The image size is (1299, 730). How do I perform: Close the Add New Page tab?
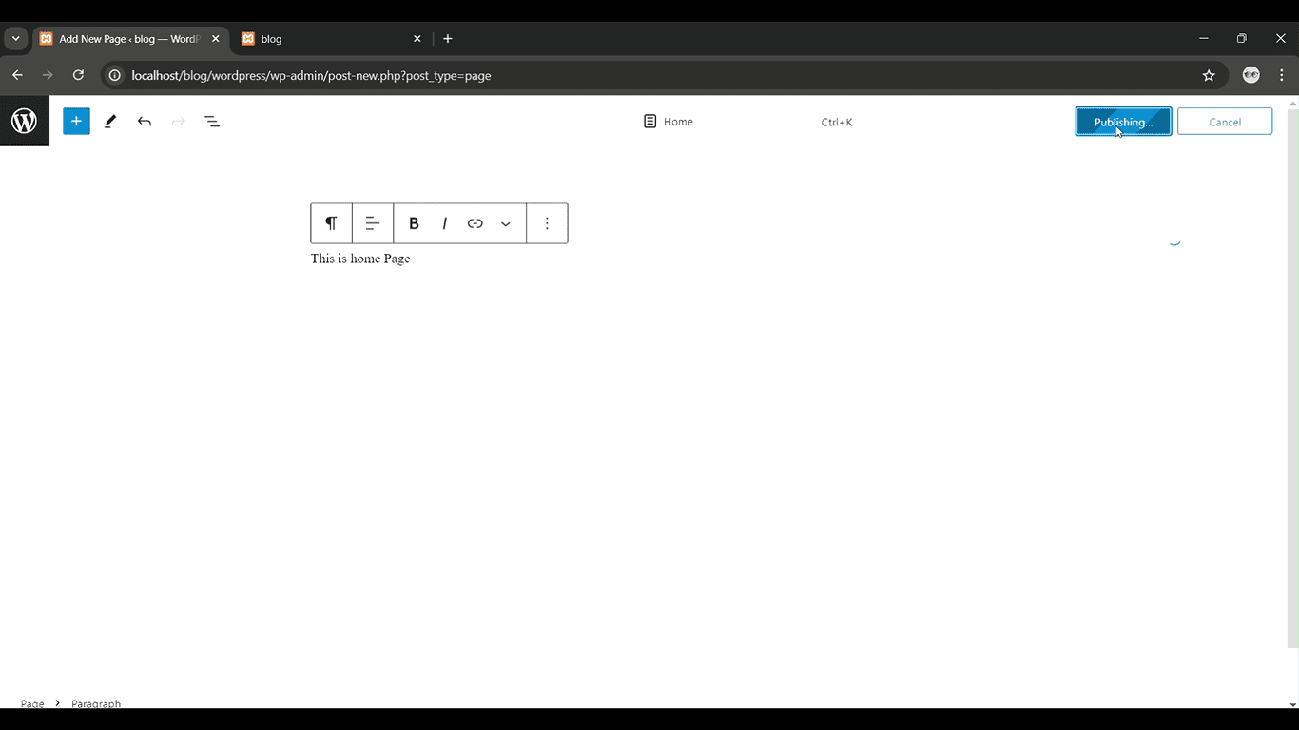click(216, 39)
